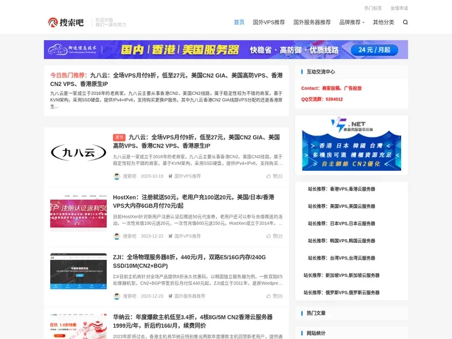
Task: Click the 九八云 article summary text
Action: pyautogui.click(x=198, y=160)
